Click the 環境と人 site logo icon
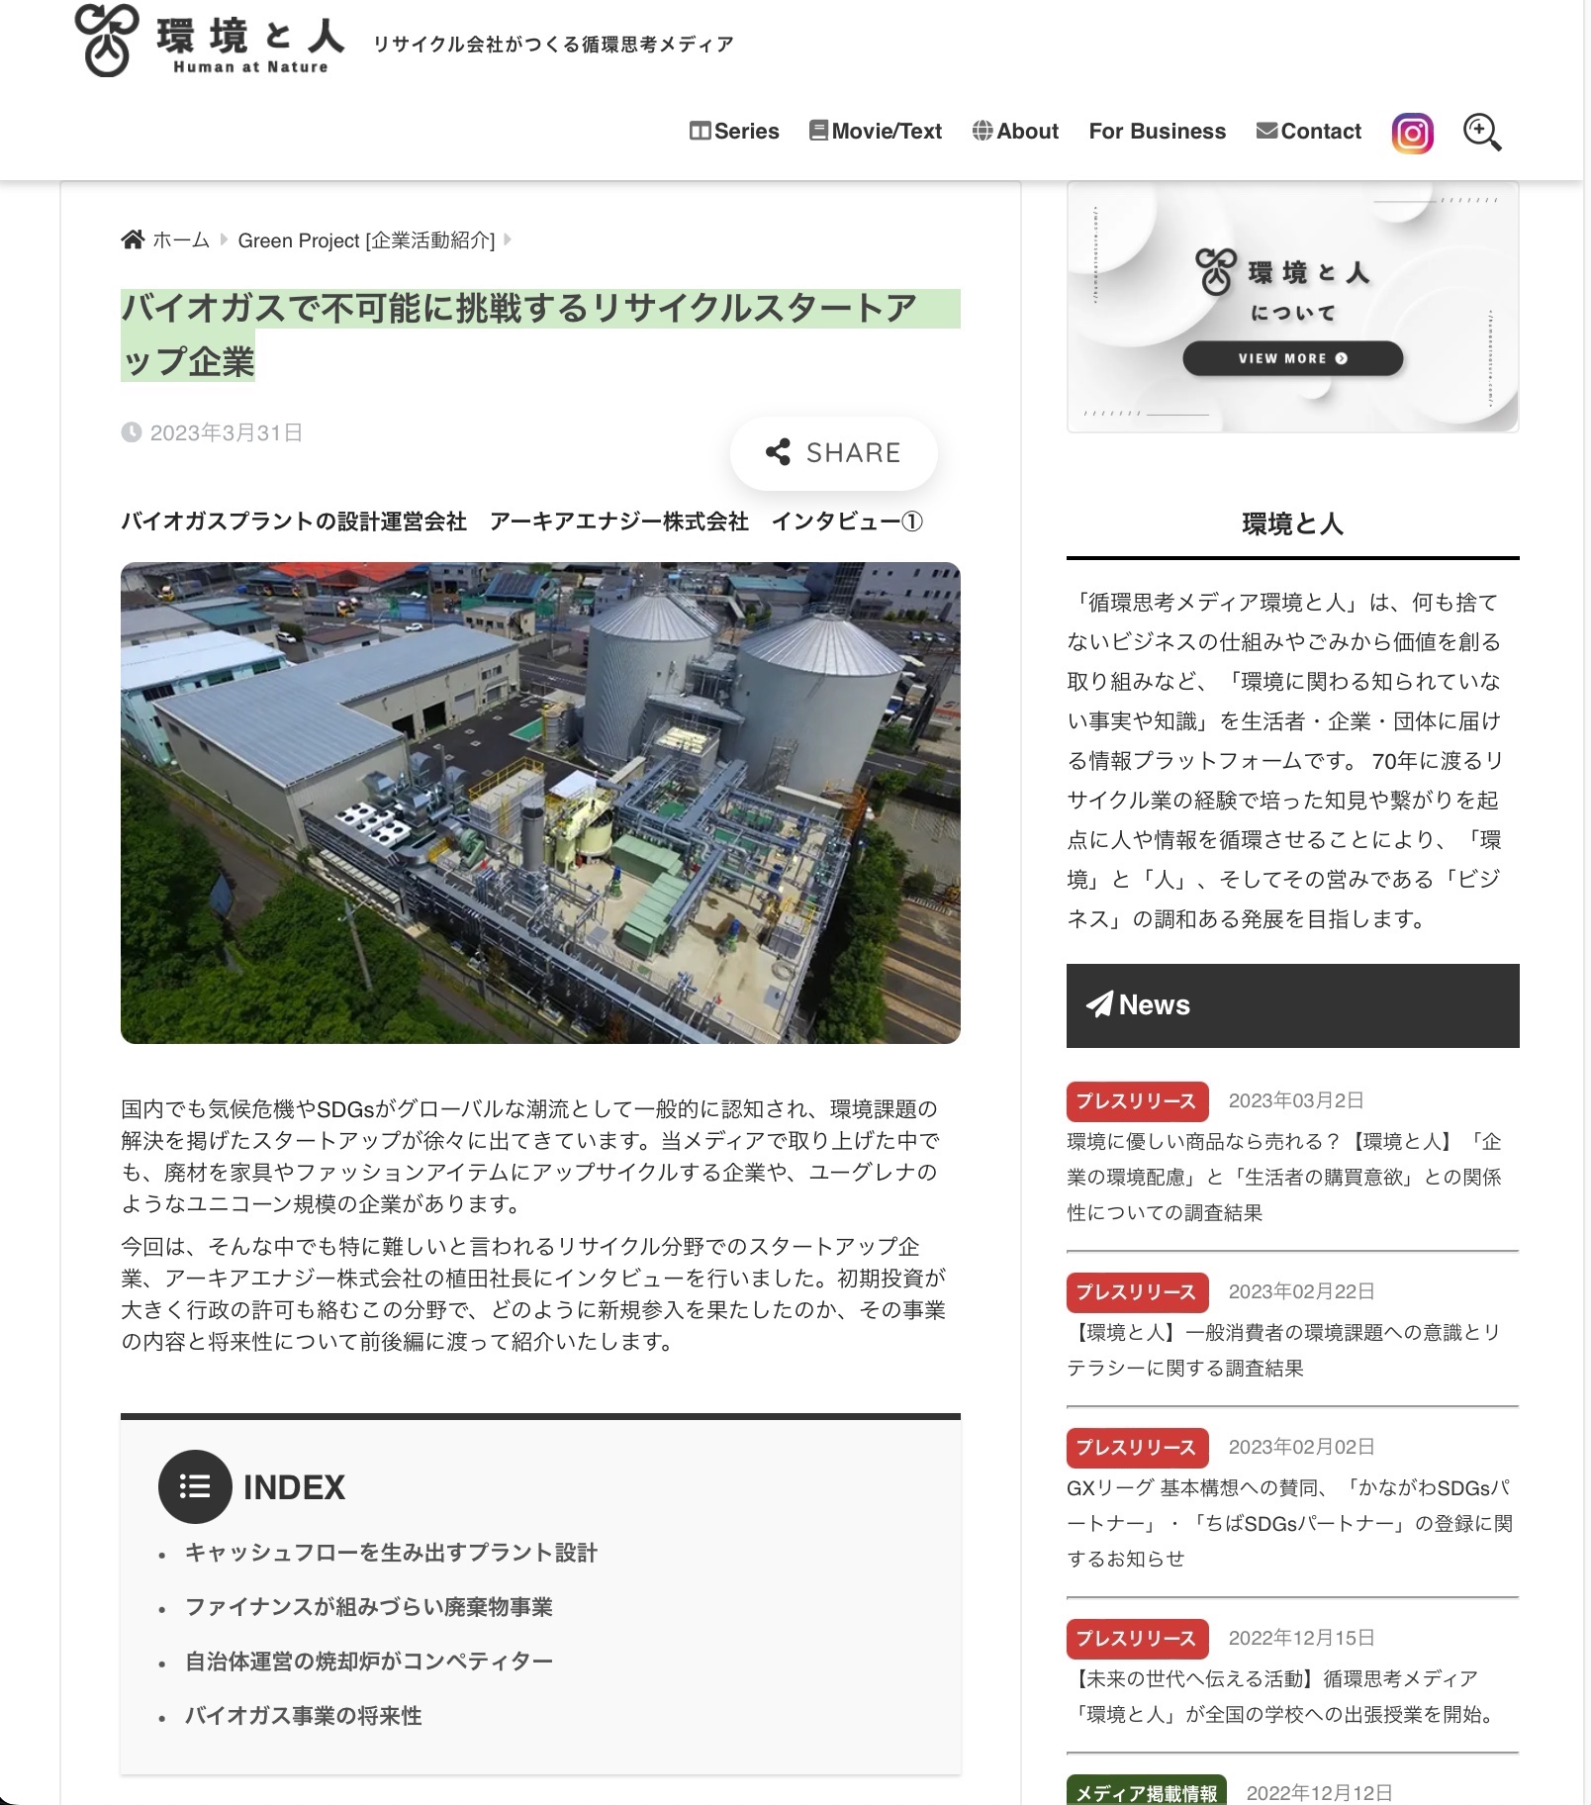1591x1805 pixels. (x=107, y=41)
